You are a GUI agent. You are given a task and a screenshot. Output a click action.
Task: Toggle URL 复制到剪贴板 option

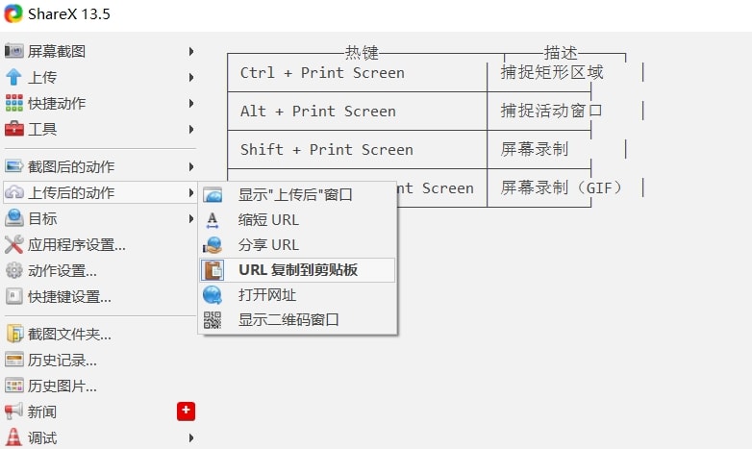pos(297,270)
